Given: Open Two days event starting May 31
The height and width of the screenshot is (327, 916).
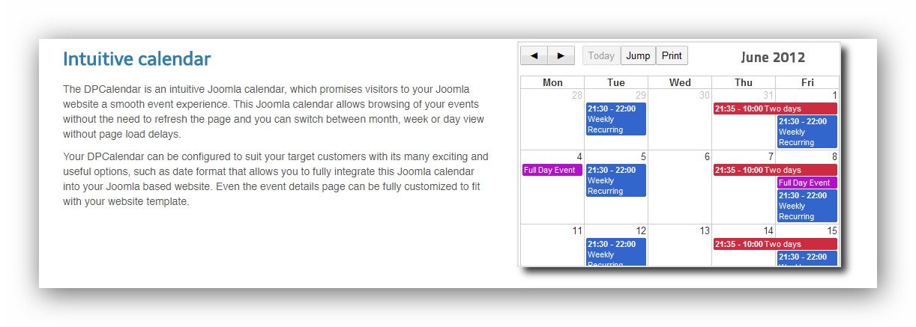Looking at the screenshot, I should point(774,109).
